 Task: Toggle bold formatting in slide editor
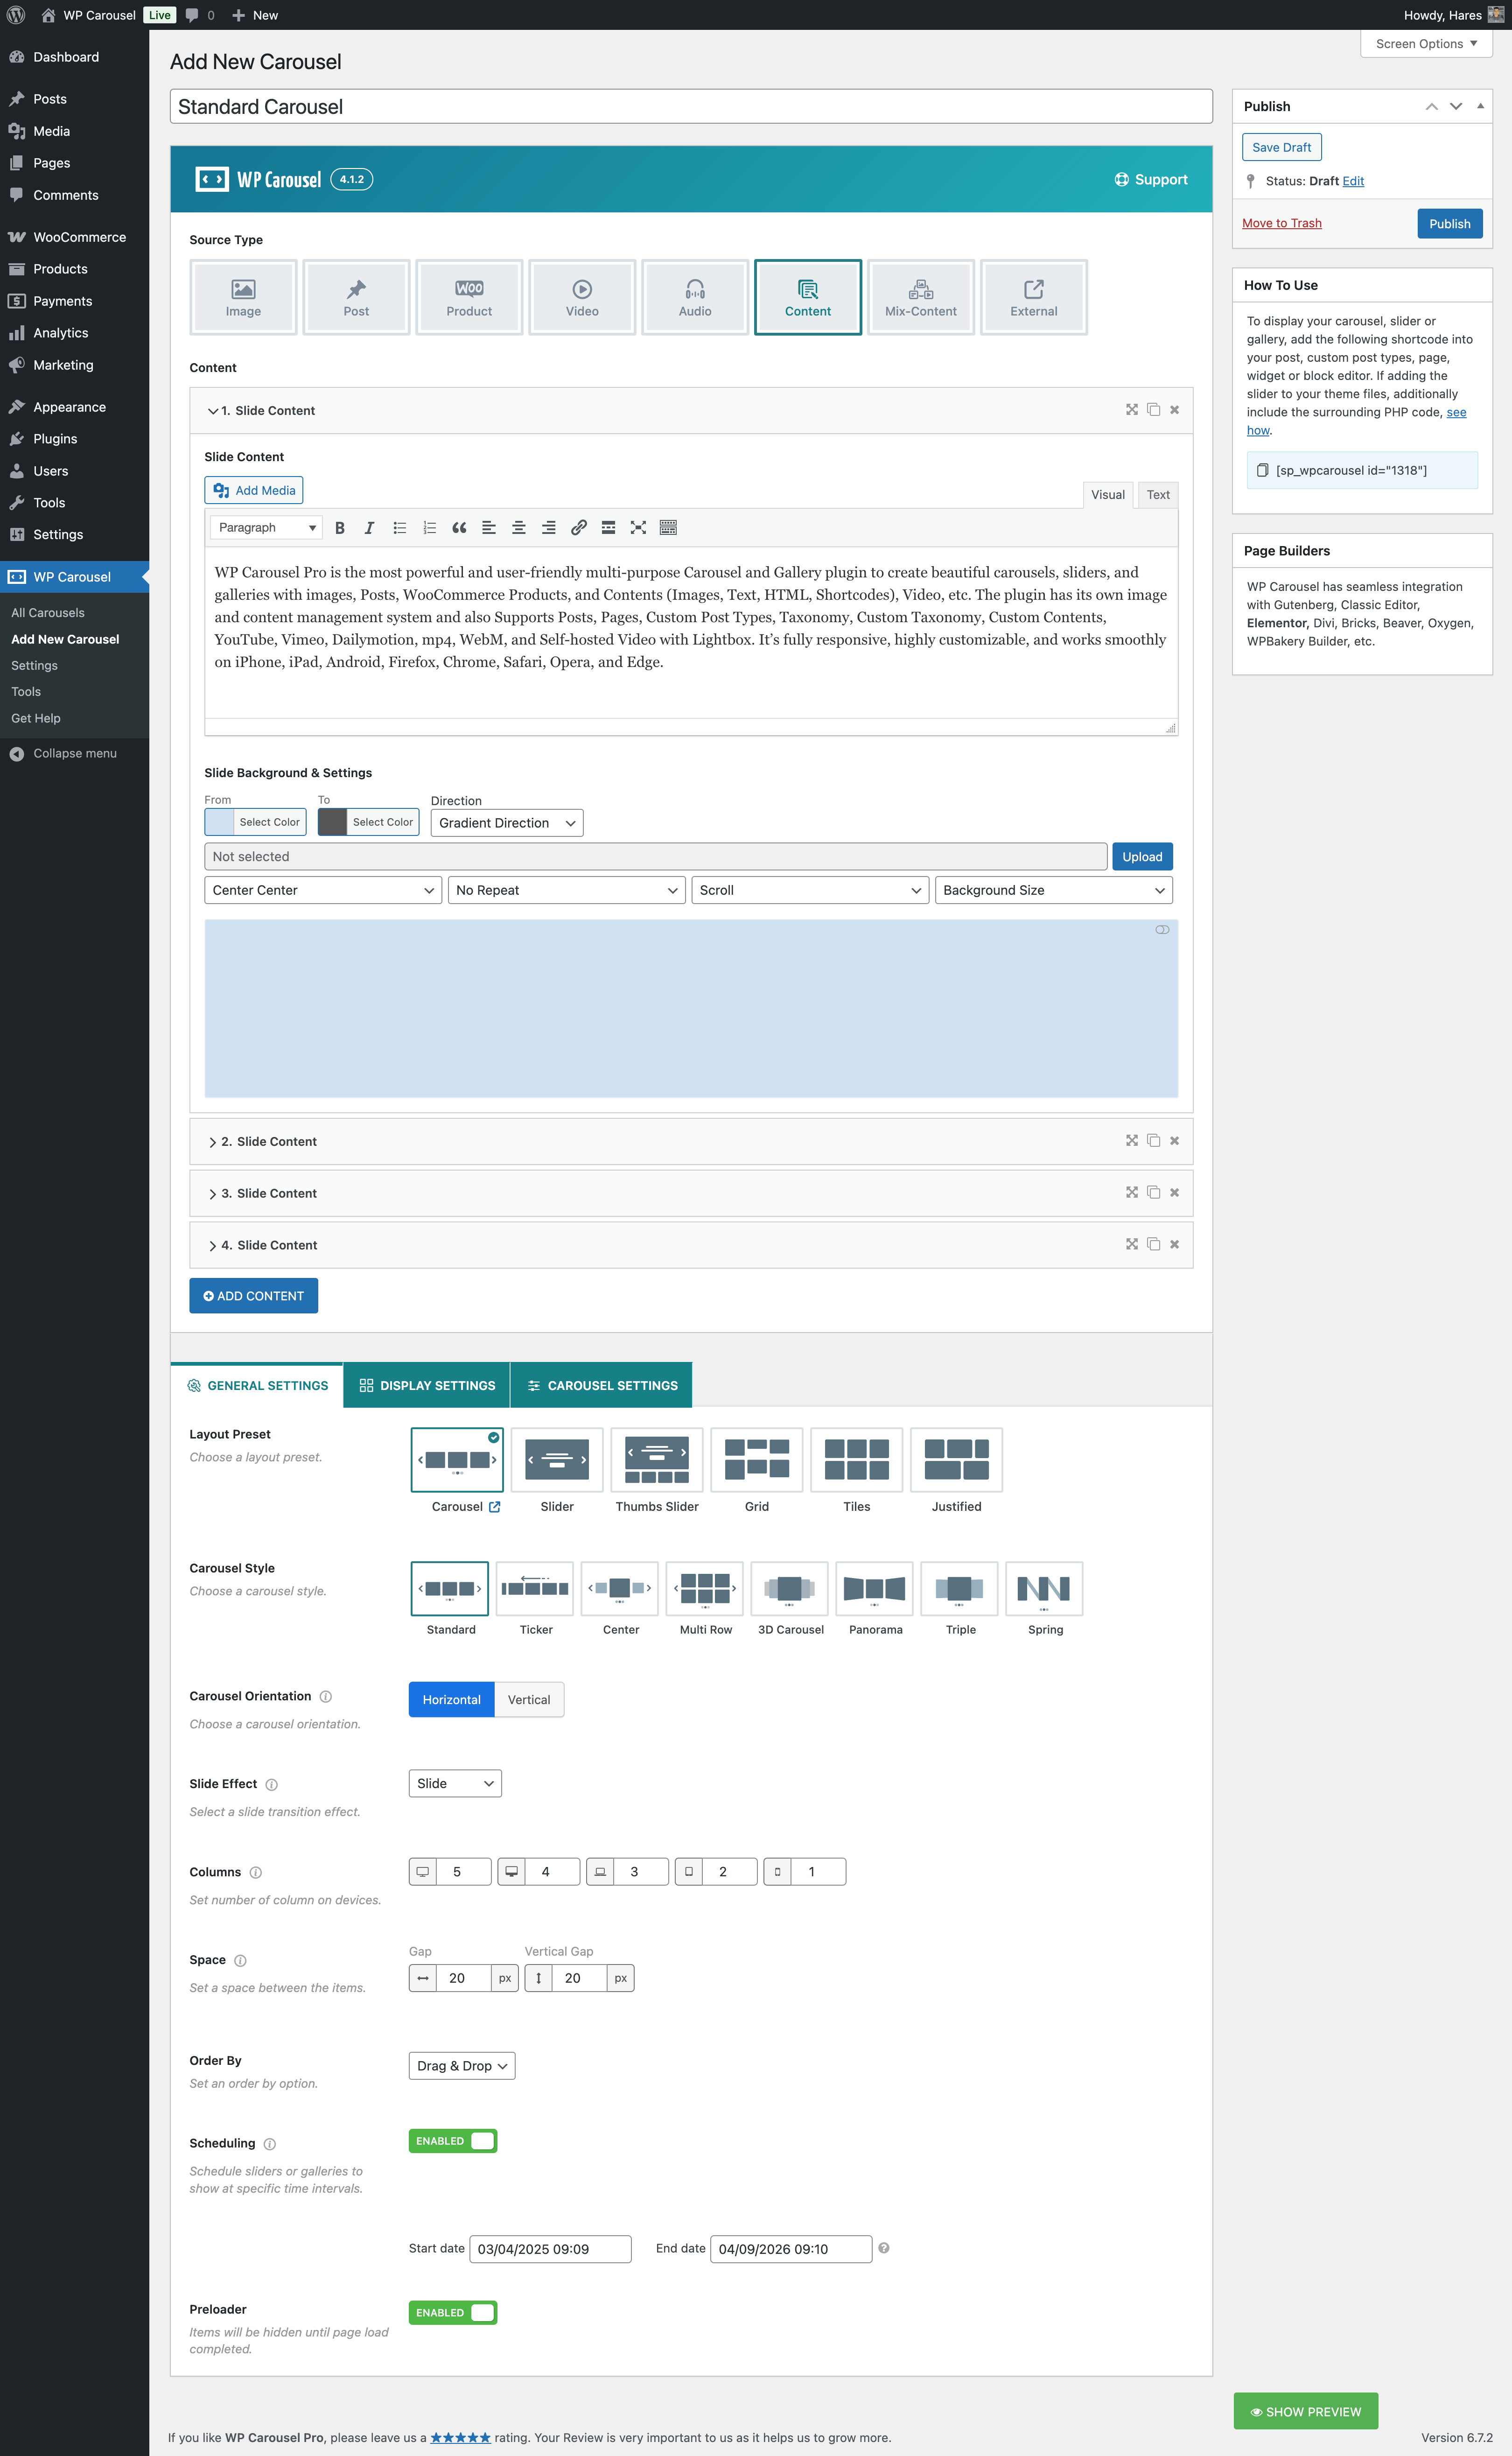340,528
